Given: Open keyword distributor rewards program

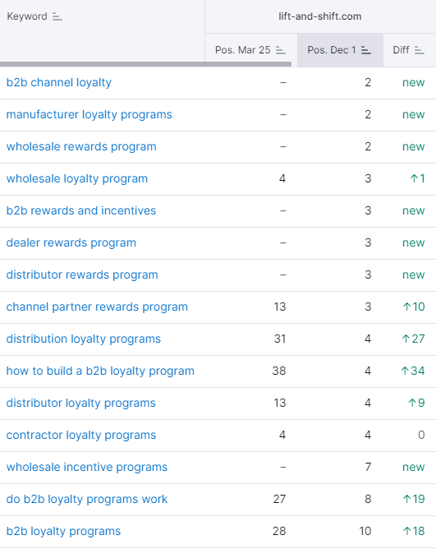Looking at the screenshot, I should [82, 274].
